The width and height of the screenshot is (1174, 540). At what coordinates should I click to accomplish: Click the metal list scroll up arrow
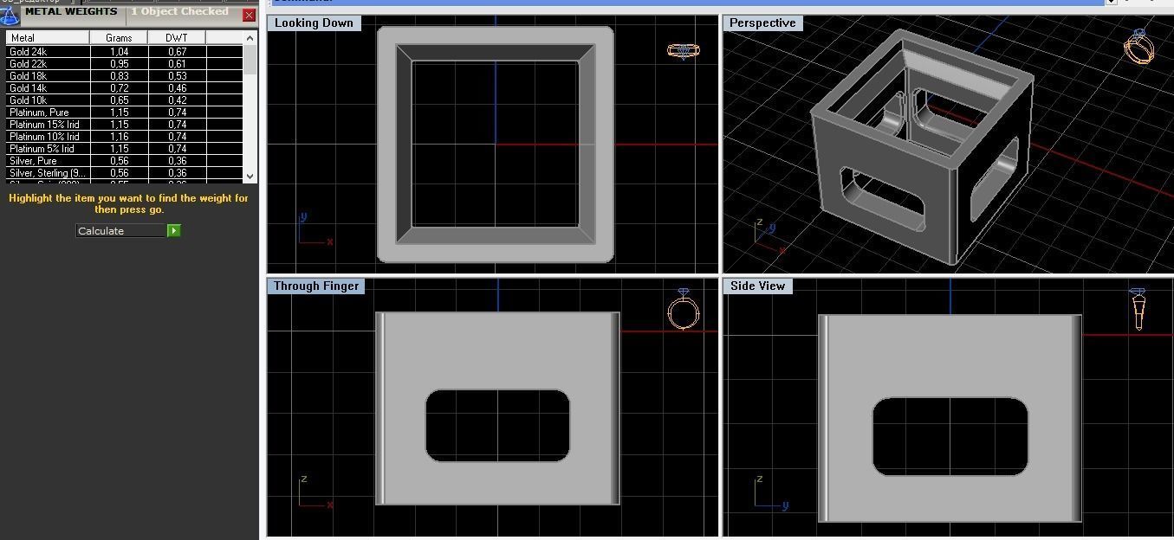click(x=250, y=38)
